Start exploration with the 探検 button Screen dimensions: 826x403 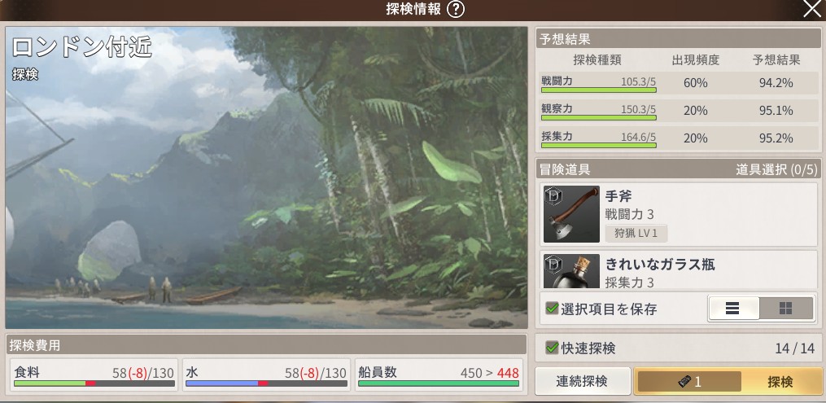point(728,381)
